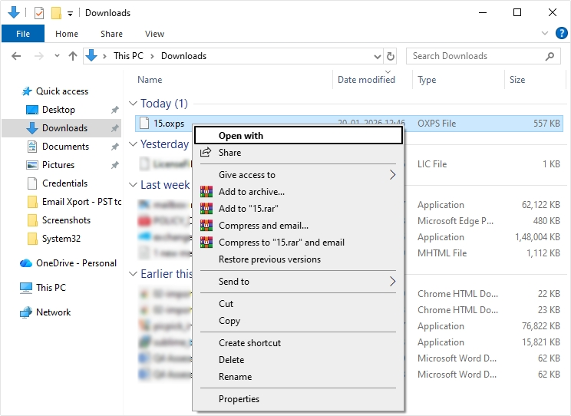Viewport: 571px width, 416px height.
Task: Open the Recent locations dropdown arrow
Action: click(57, 56)
